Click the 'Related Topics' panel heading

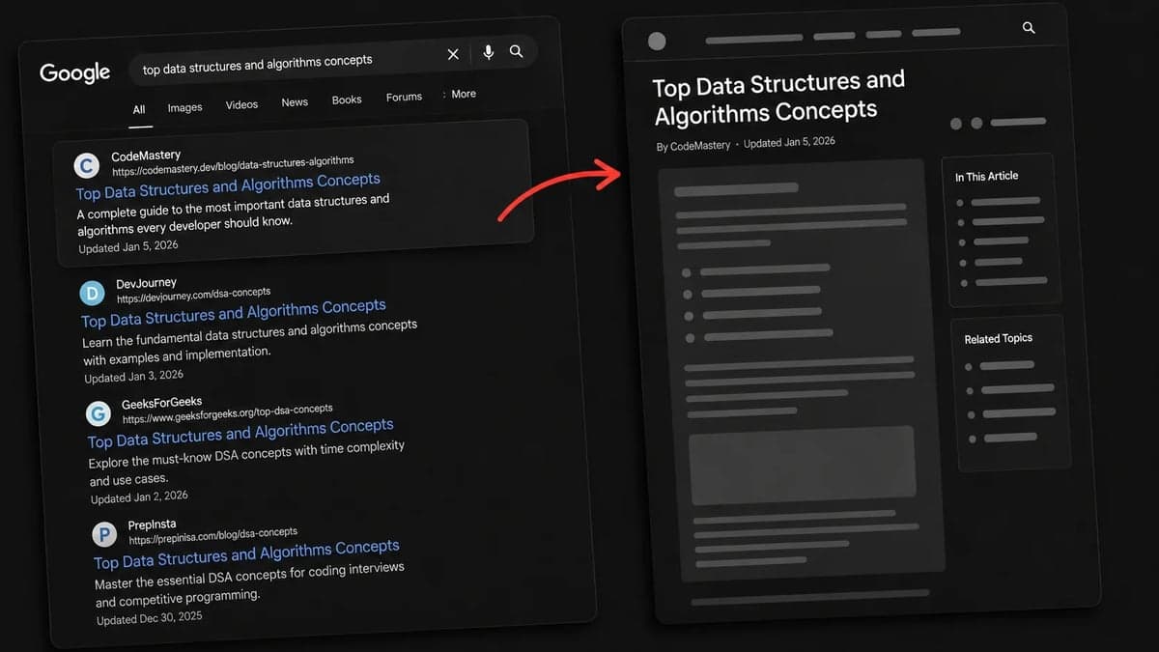(x=998, y=338)
